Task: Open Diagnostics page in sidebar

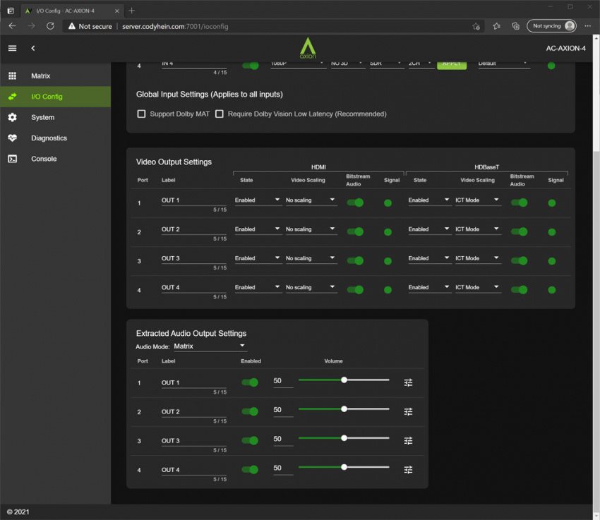Action: click(x=49, y=138)
